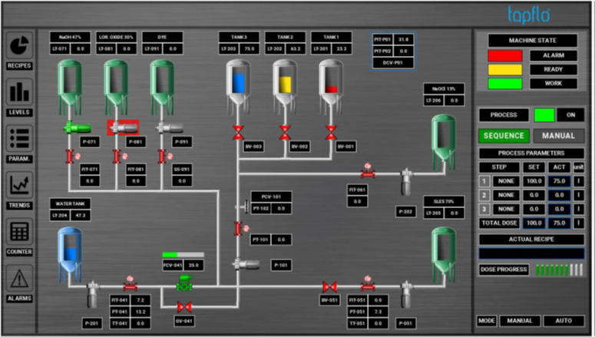Open the Step 1 NONE selector
Image resolution: width=595 pixels, height=337 pixels.
coord(504,182)
